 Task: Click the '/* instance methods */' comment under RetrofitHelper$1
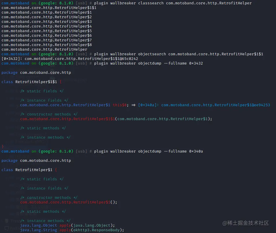45,221
